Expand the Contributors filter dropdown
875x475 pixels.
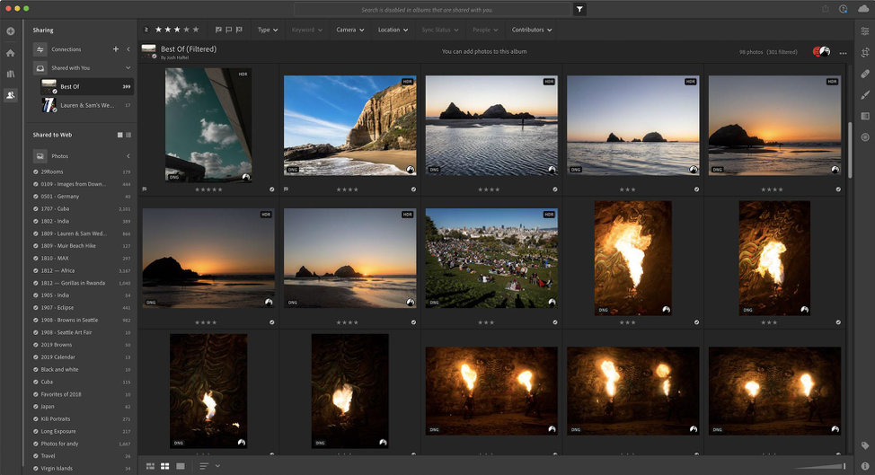pyautogui.click(x=531, y=30)
